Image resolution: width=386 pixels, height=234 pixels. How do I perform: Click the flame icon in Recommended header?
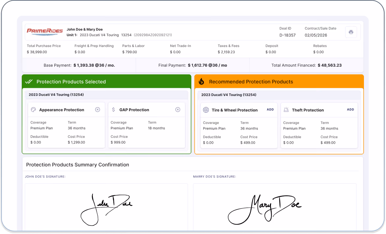201,82
